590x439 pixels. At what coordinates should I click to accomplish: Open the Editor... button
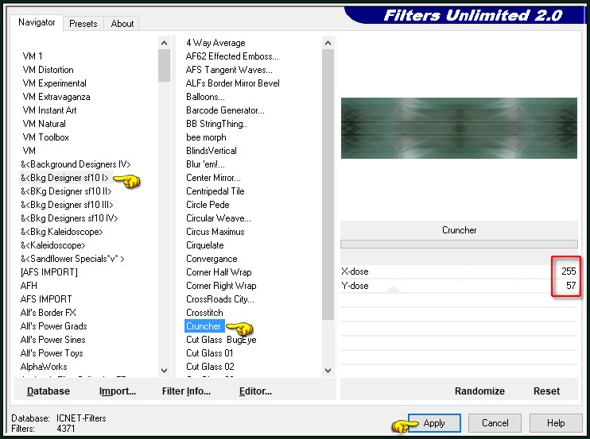point(255,391)
